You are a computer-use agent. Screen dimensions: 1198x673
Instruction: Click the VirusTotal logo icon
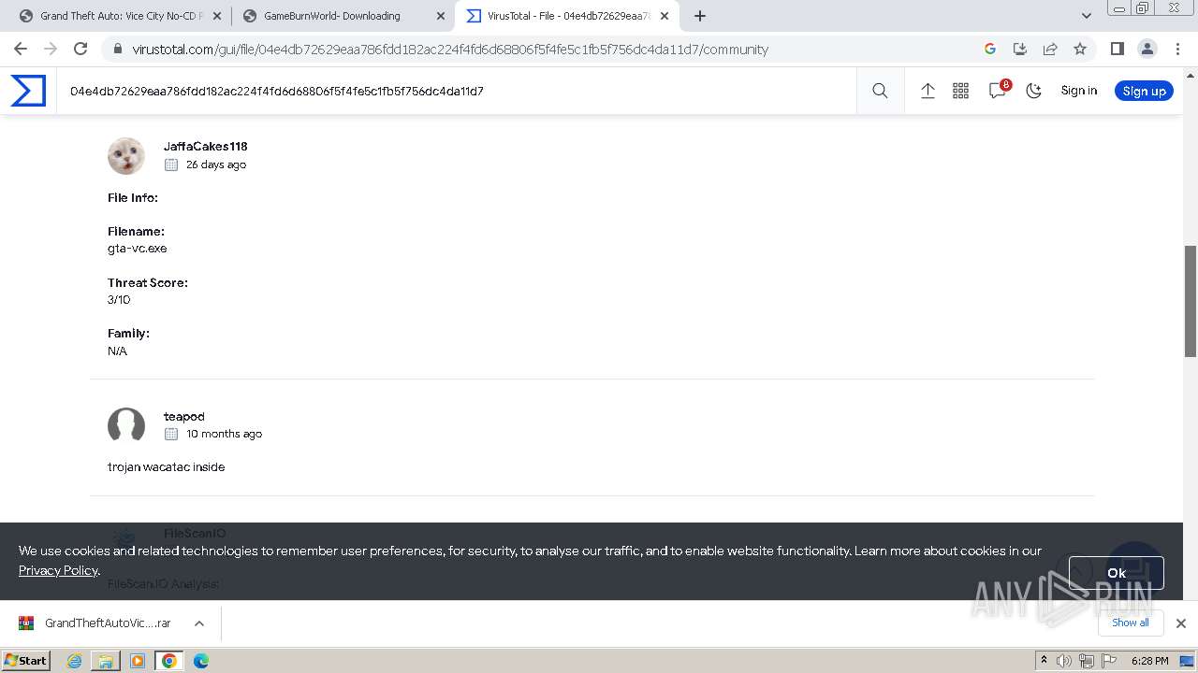pos(28,91)
